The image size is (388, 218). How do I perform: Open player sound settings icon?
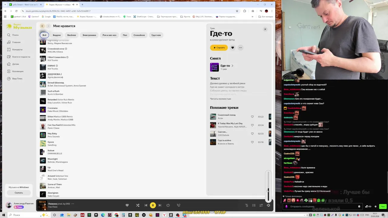coord(261,205)
